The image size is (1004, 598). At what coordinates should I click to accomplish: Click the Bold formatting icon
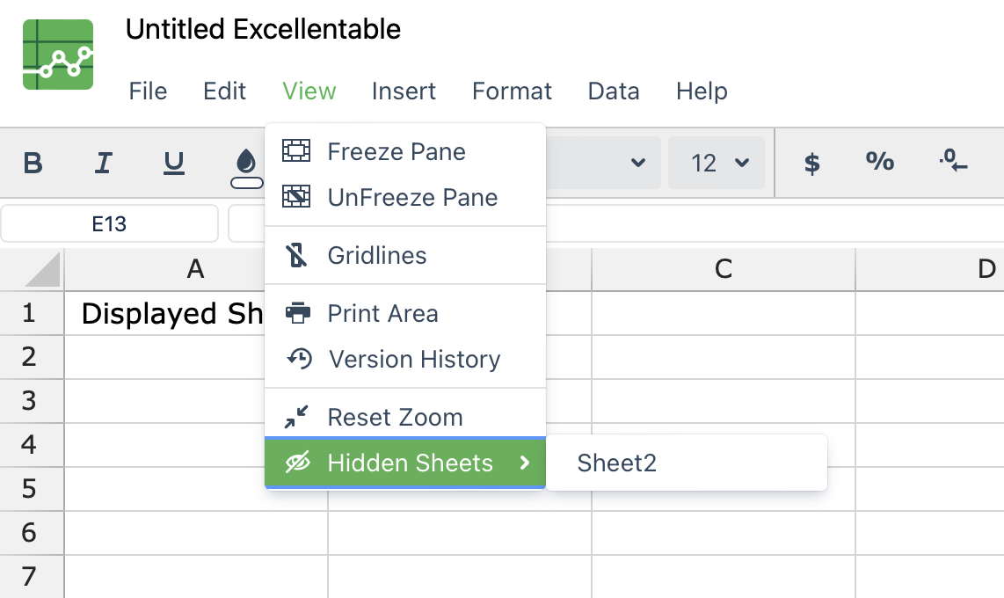tap(33, 164)
